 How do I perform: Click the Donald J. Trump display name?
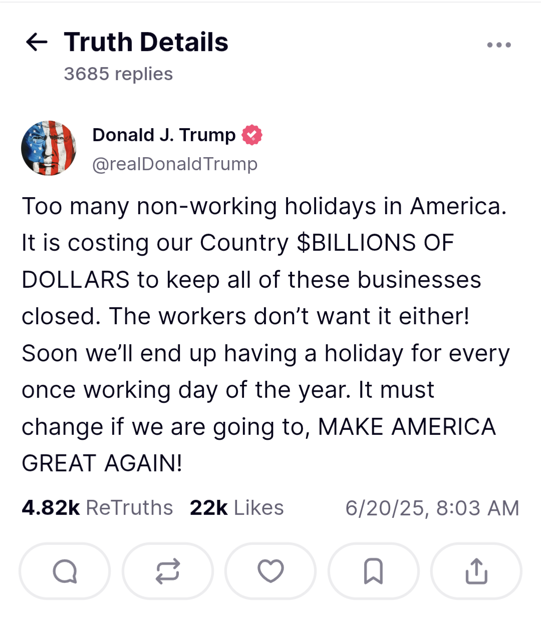pyautogui.click(x=164, y=135)
